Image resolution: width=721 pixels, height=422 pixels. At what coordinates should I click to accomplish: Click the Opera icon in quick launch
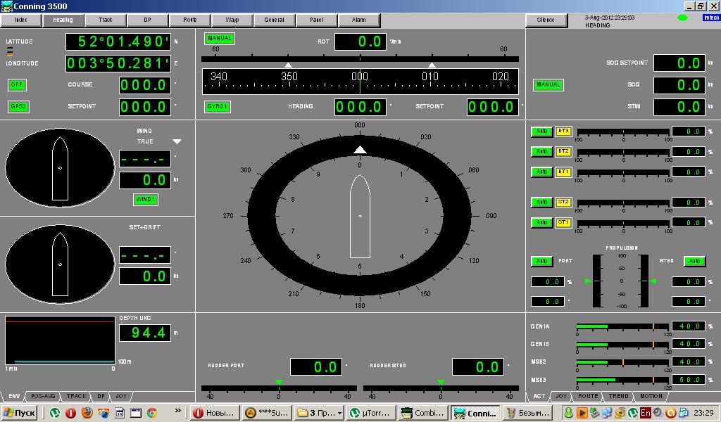pos(70,414)
